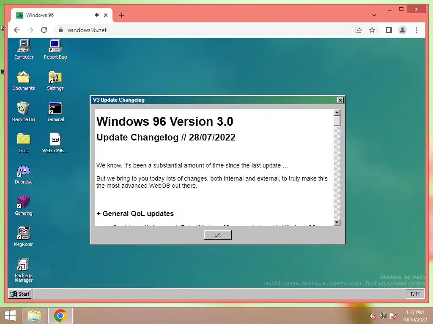Click the Windows 96 Start button
Viewport: 433px width, 324px height.
[x=20, y=294]
